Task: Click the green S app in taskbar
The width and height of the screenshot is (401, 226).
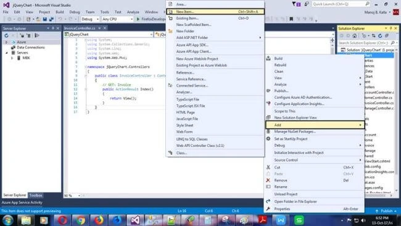Action: pos(299,220)
